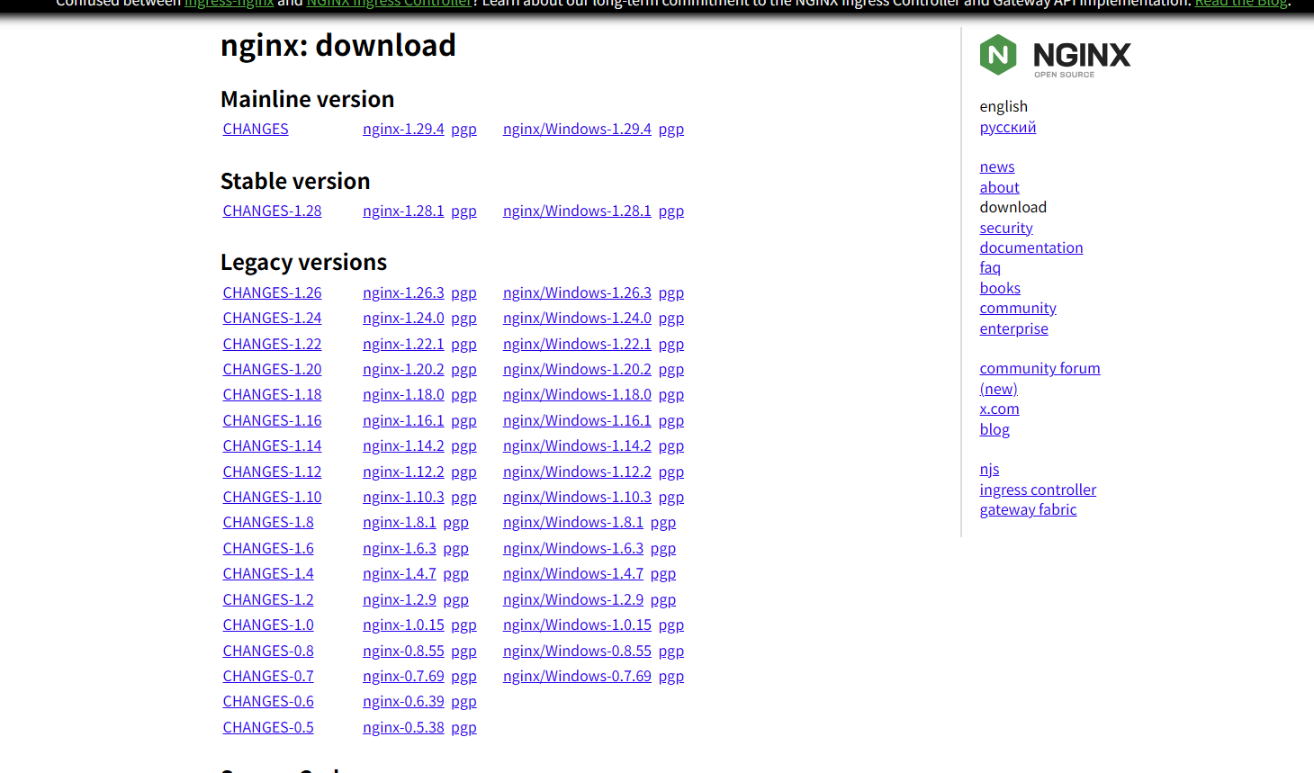Open pgp for nginx-1.16.1

pyautogui.click(x=463, y=421)
